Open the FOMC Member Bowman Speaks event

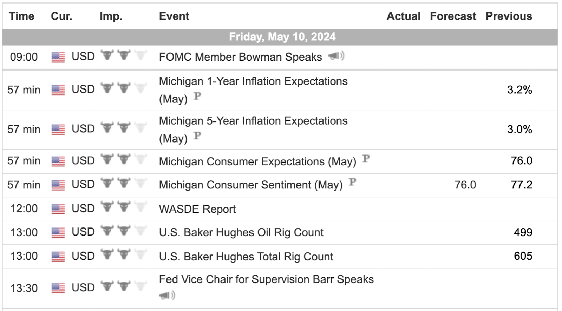[x=241, y=57]
